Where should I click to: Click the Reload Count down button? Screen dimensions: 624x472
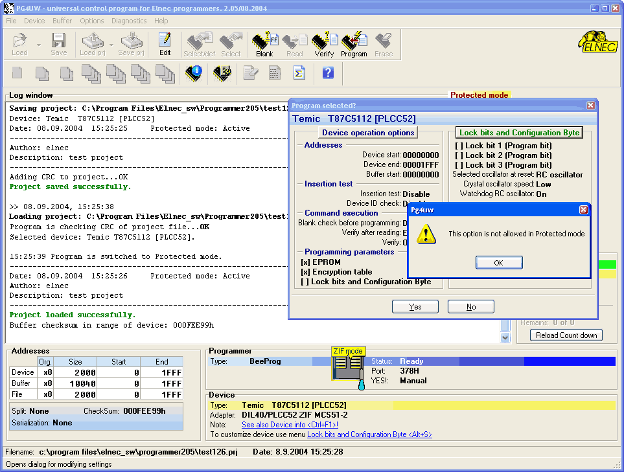[x=566, y=335]
